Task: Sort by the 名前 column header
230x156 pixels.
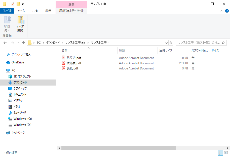Action: 65,51
